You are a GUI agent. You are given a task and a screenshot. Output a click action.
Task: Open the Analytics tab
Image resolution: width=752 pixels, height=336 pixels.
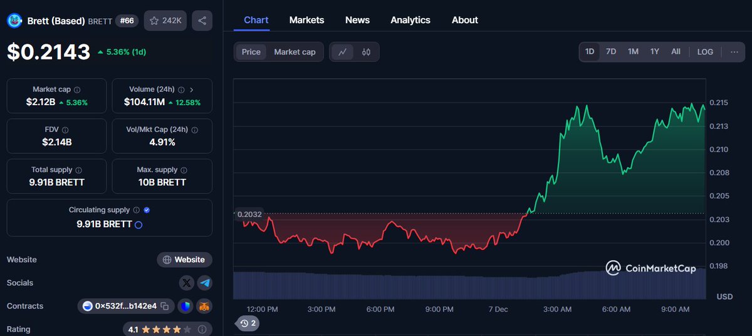click(410, 20)
